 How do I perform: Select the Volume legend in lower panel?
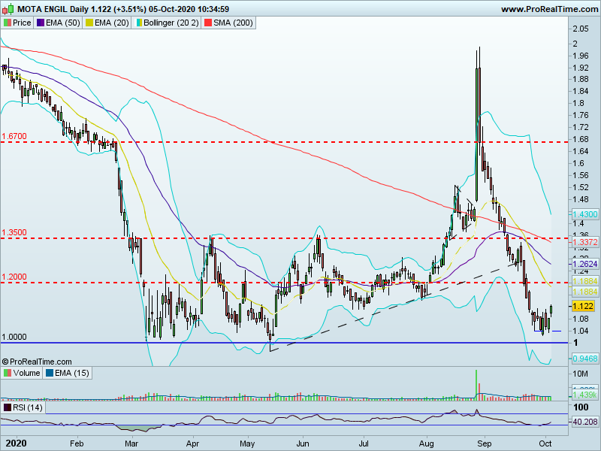pos(22,373)
